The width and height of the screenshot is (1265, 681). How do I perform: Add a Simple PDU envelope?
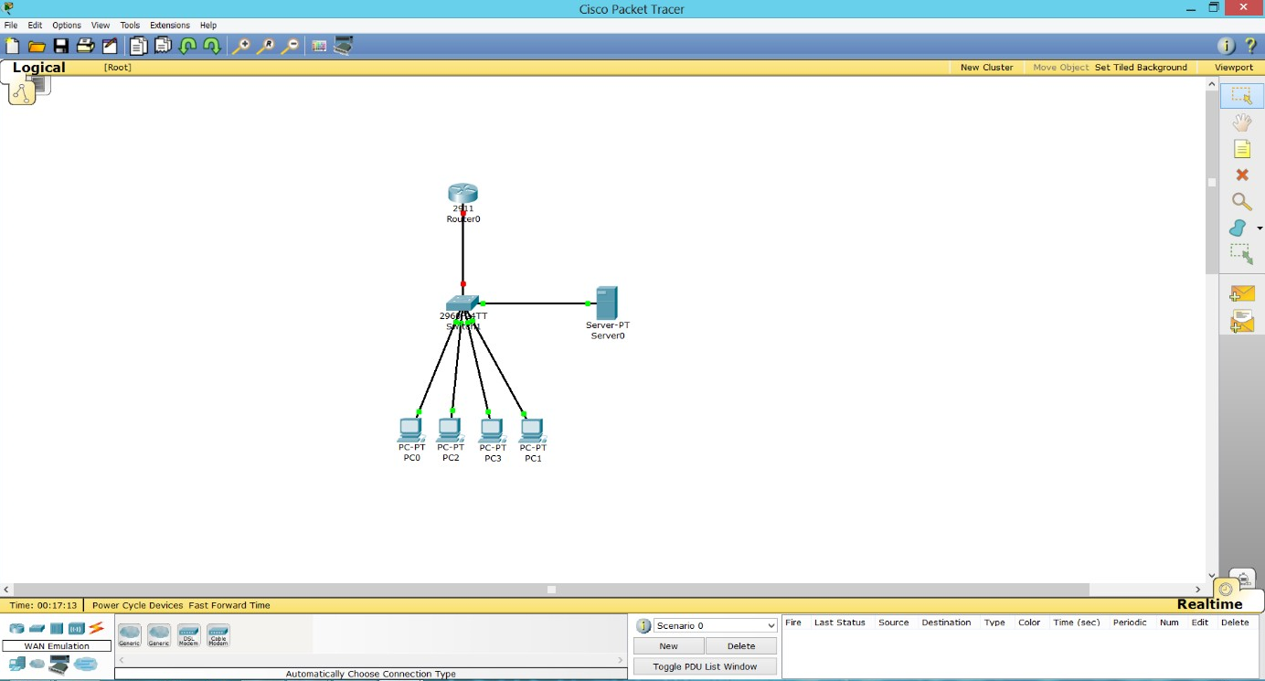[1241, 293]
